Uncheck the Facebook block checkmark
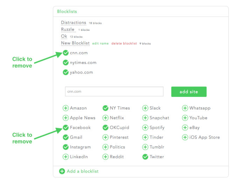 pyautogui.click(x=66, y=128)
